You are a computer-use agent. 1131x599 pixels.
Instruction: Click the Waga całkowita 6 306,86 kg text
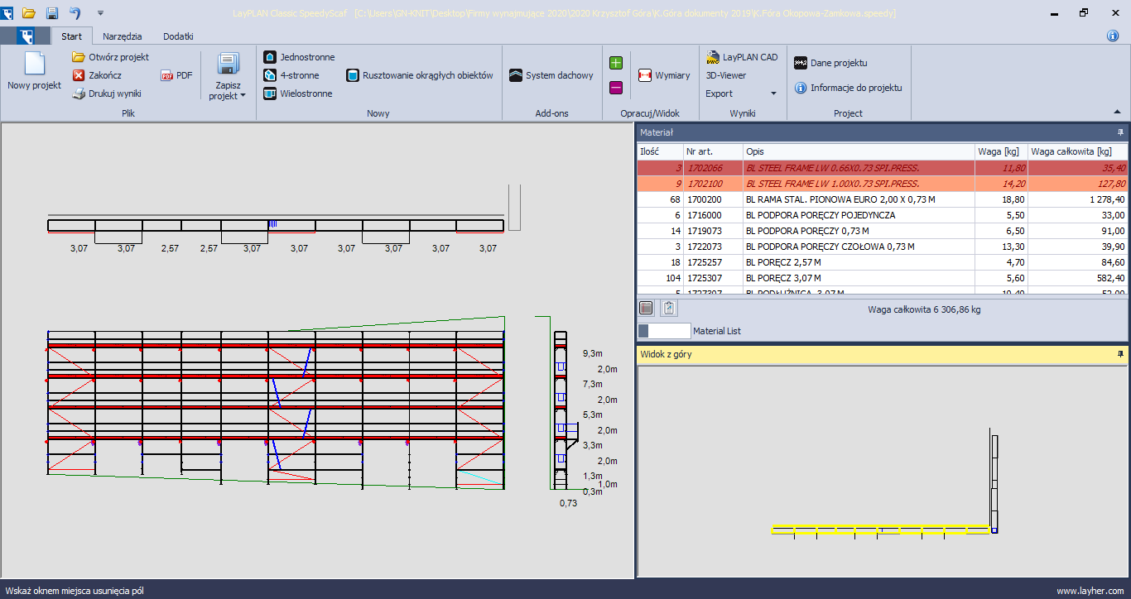(924, 309)
